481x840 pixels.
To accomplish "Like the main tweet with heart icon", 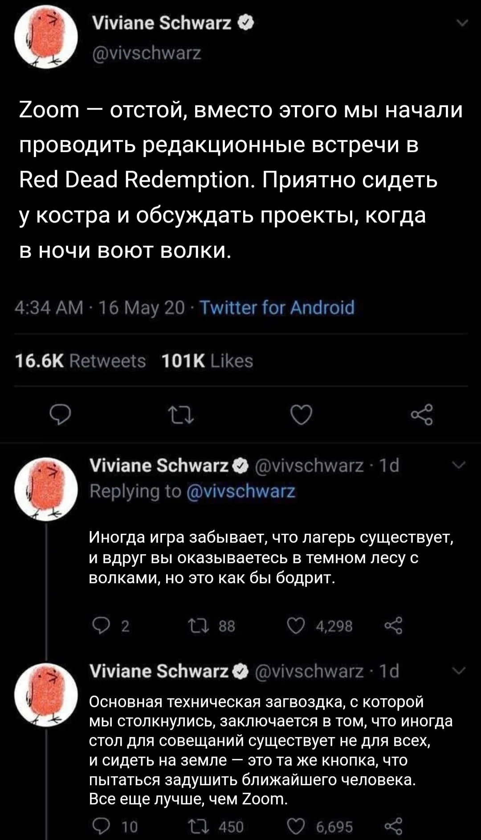I will click(301, 416).
